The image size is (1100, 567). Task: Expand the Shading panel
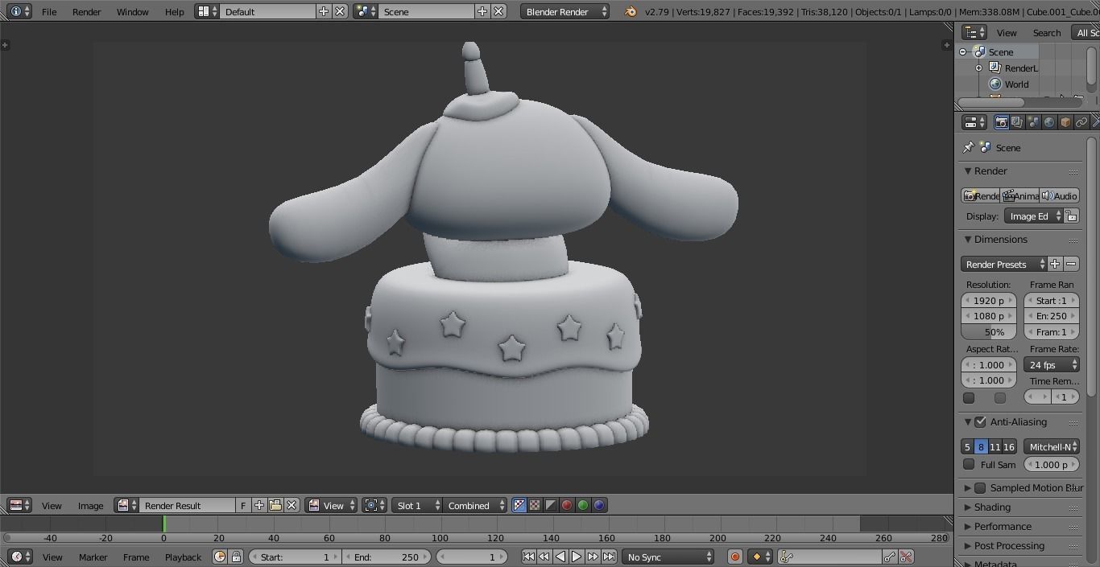point(969,507)
